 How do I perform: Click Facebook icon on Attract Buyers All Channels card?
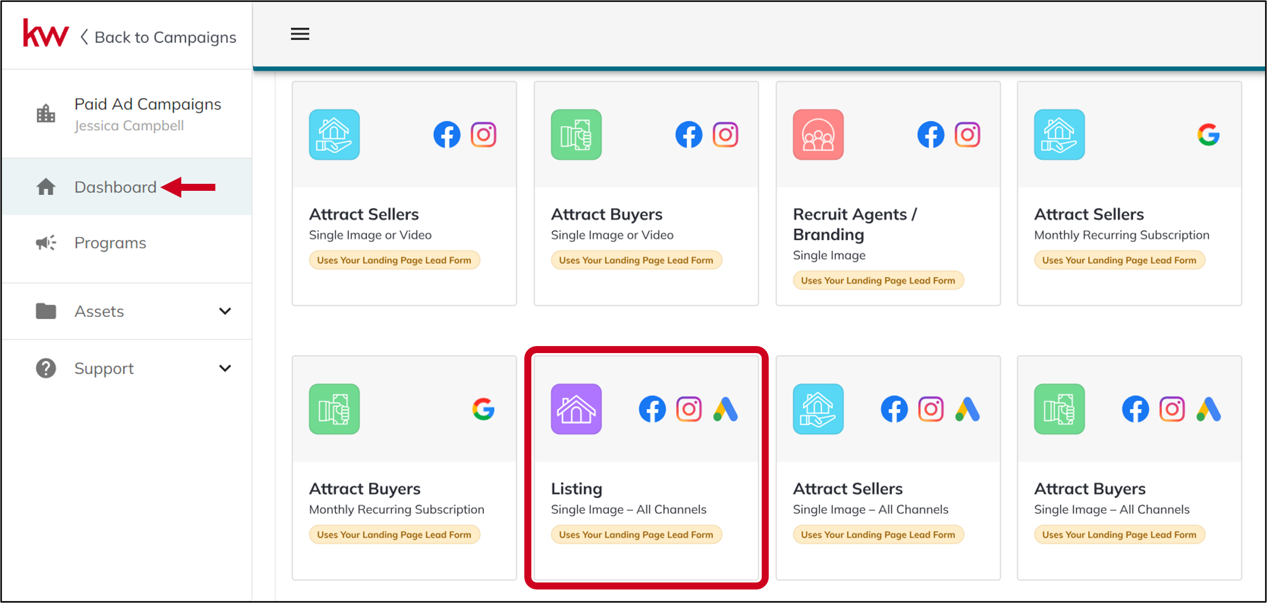pos(1135,409)
